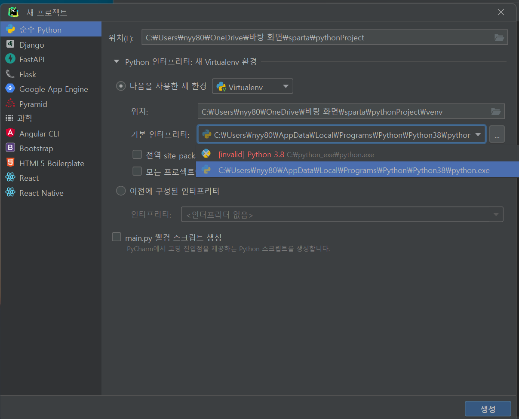This screenshot has height=419, width=519.
Task: Browse folder for venv 위치 field
Action: (496, 112)
